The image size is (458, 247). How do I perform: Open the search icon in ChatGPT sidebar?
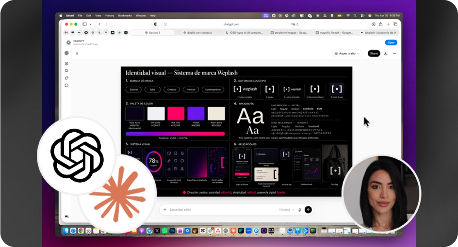tap(66, 71)
